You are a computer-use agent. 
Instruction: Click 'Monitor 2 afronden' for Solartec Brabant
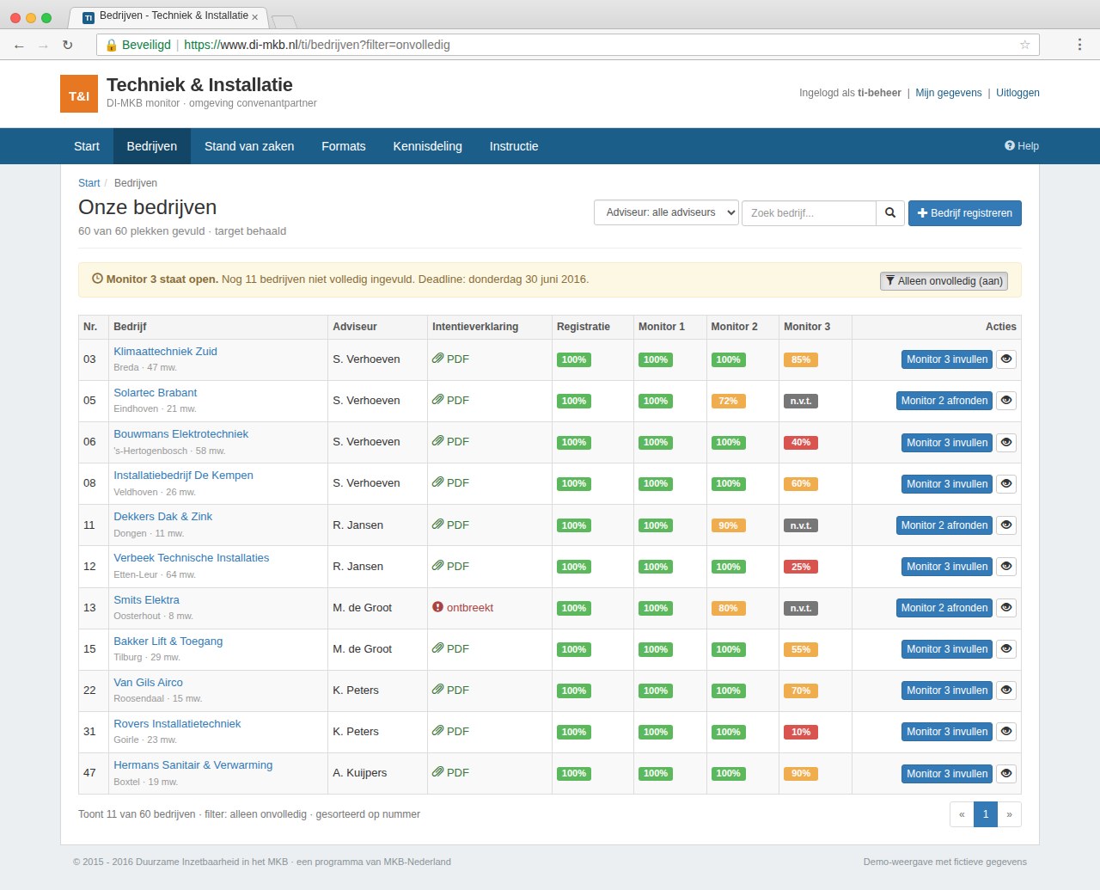pyautogui.click(x=944, y=401)
